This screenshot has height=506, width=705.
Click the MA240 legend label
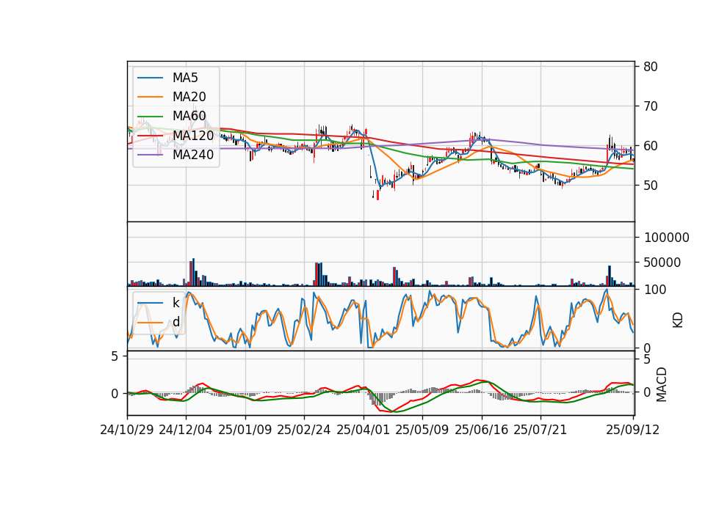(193, 155)
